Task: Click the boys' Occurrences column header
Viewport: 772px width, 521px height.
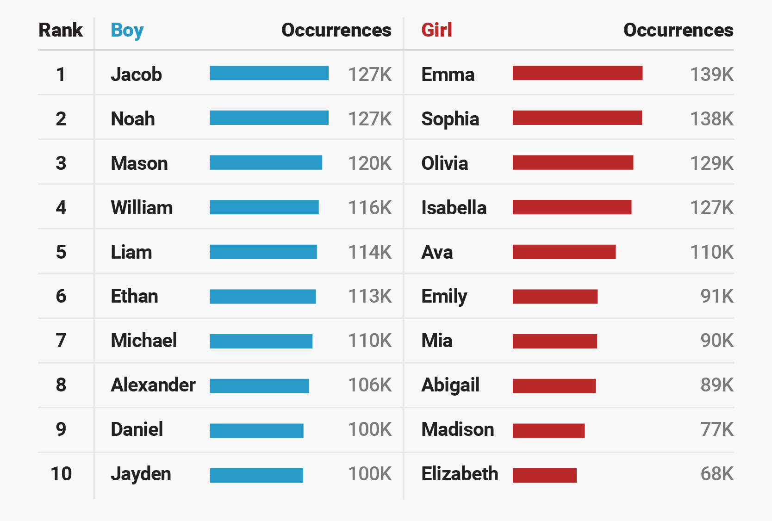Action: pos(336,31)
